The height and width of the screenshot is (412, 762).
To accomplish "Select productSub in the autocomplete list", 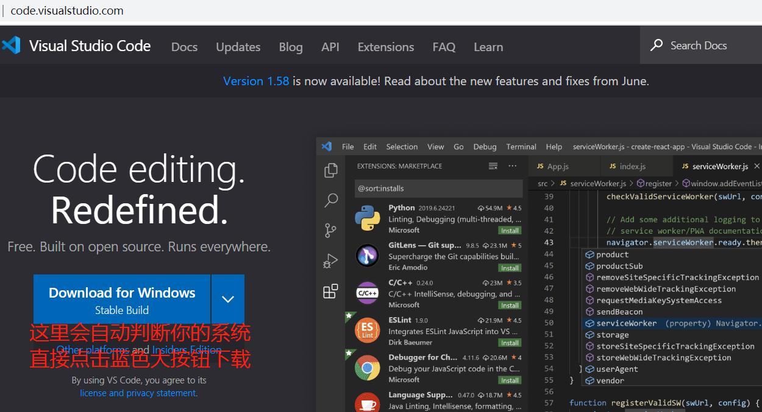I will click(x=619, y=266).
